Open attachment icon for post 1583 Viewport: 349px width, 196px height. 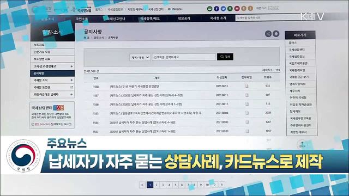click(x=247, y=131)
